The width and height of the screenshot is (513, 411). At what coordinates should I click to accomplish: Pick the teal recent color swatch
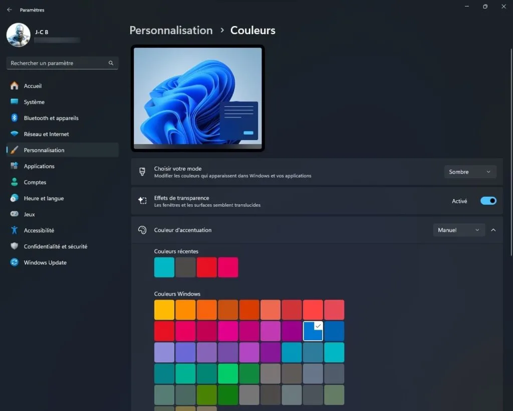[x=164, y=267]
